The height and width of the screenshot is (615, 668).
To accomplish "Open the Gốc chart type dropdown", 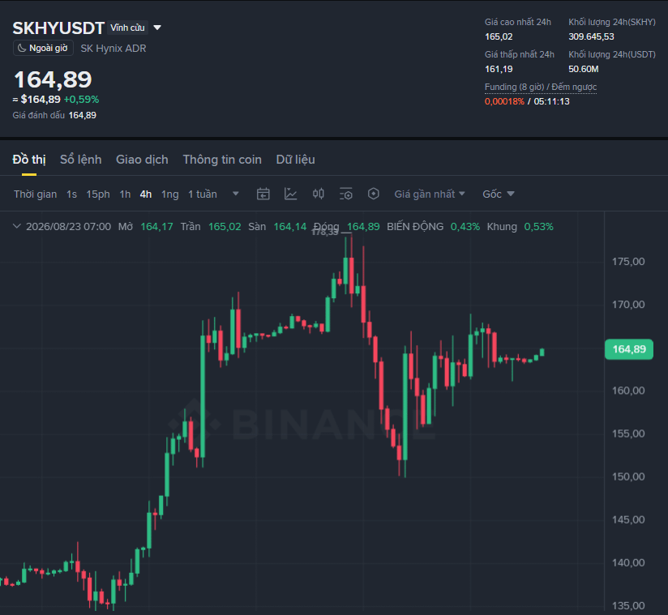I will click(x=498, y=194).
